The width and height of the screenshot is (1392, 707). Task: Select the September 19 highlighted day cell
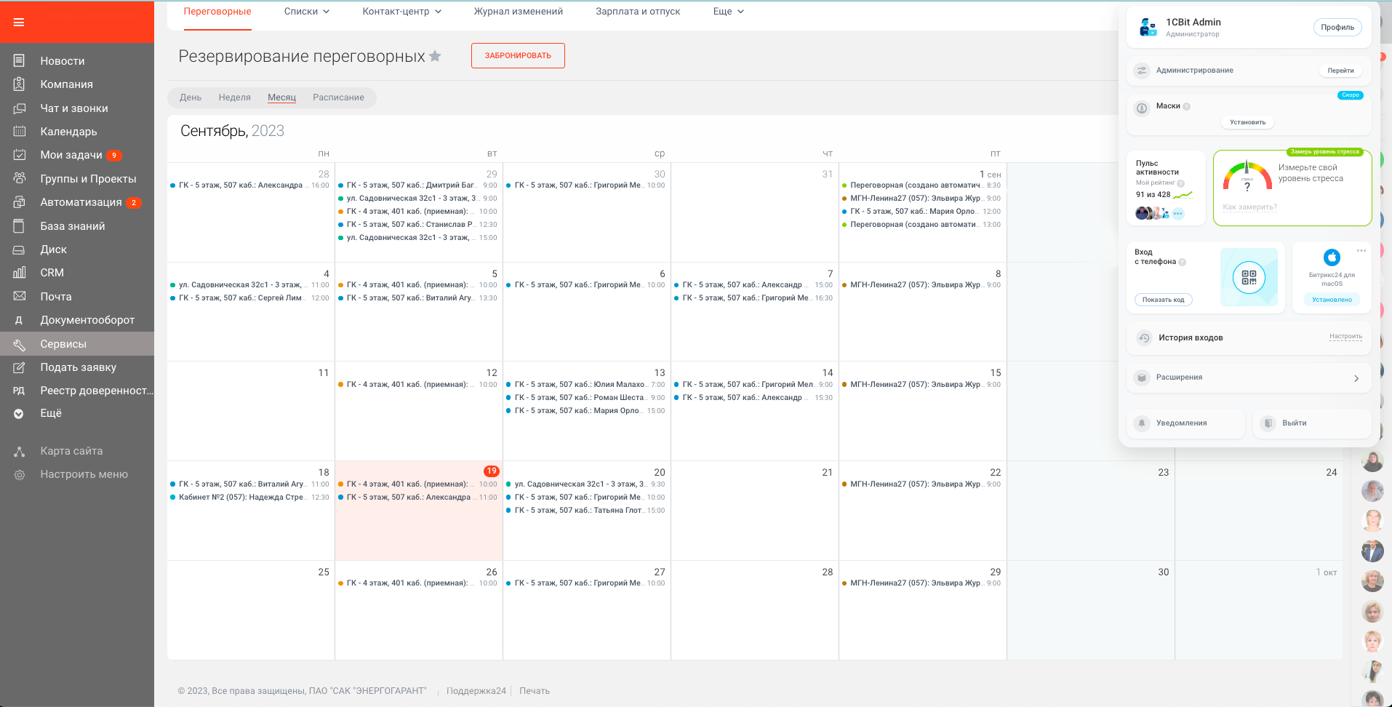pos(419,511)
